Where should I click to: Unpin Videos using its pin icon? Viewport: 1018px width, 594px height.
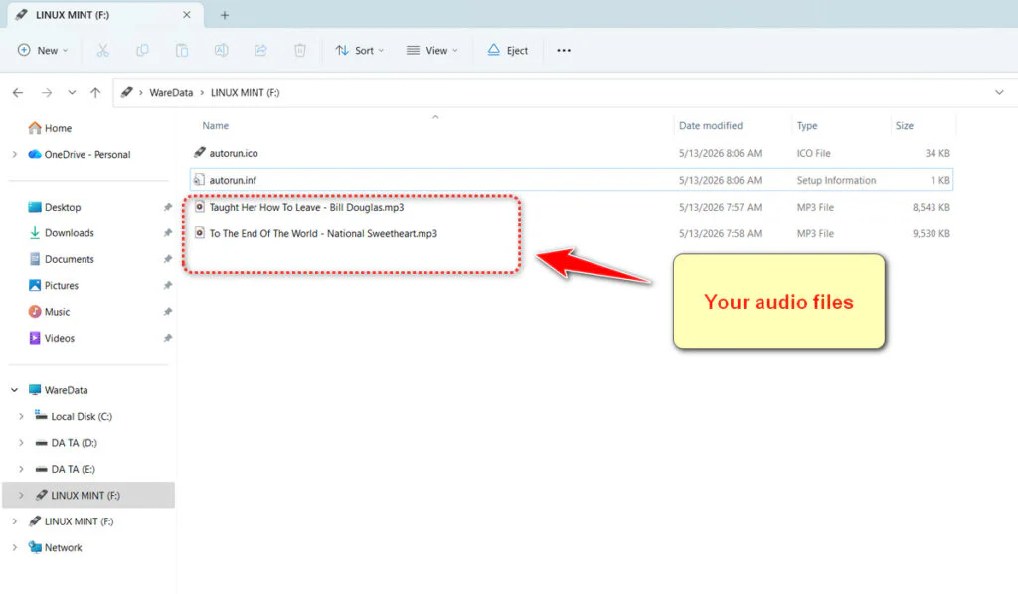[167, 338]
